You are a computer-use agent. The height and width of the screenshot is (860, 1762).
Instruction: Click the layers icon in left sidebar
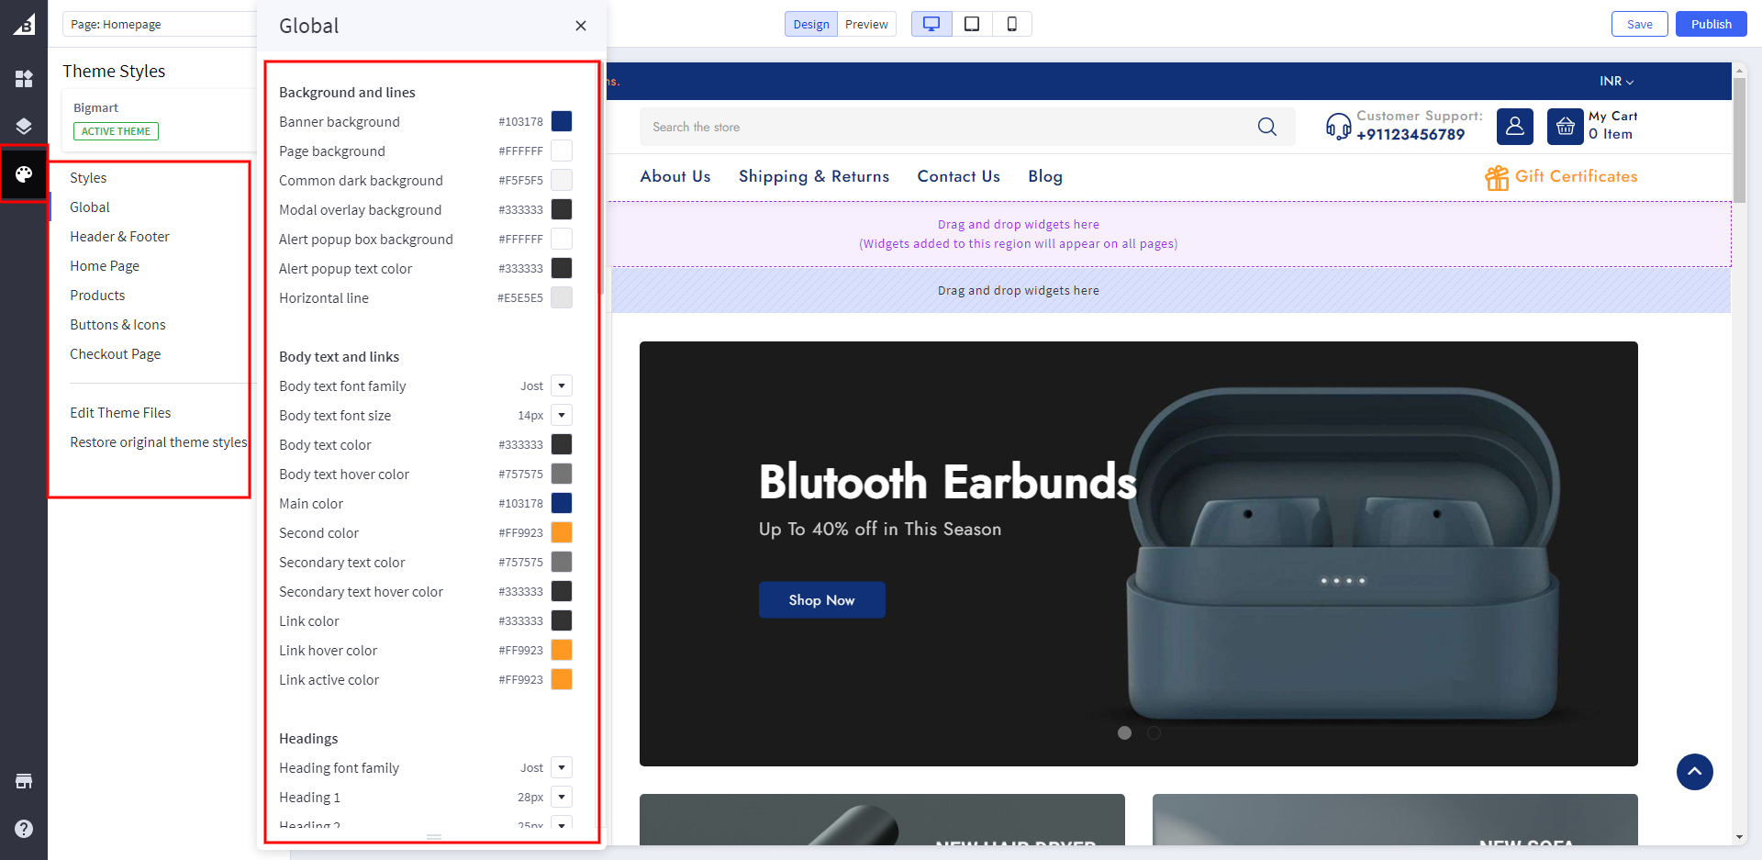click(24, 126)
